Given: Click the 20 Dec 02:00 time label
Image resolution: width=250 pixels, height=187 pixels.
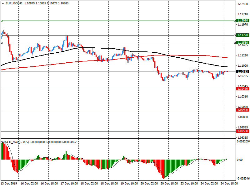Looking at the screenshot, I should coord(150,184).
